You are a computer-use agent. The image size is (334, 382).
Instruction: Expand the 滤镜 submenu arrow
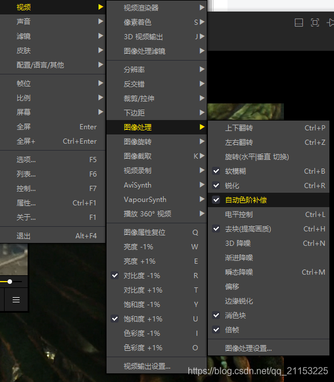click(101, 36)
